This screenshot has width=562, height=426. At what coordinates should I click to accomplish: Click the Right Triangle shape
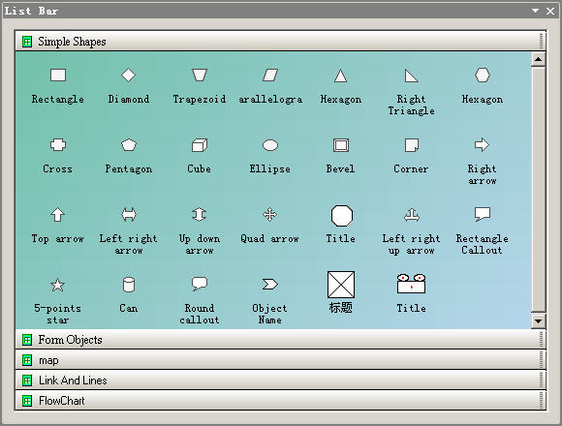(x=411, y=76)
